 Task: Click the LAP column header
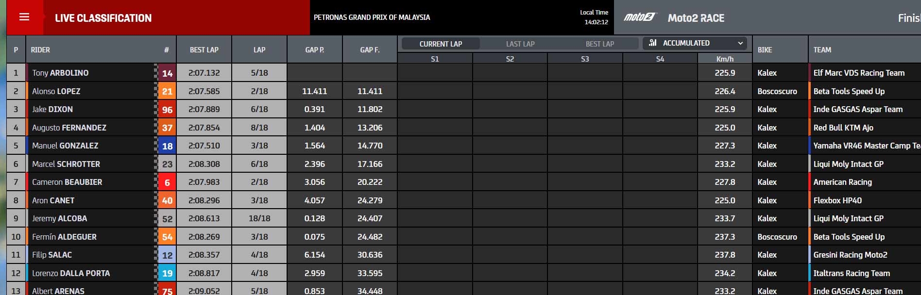coord(259,49)
